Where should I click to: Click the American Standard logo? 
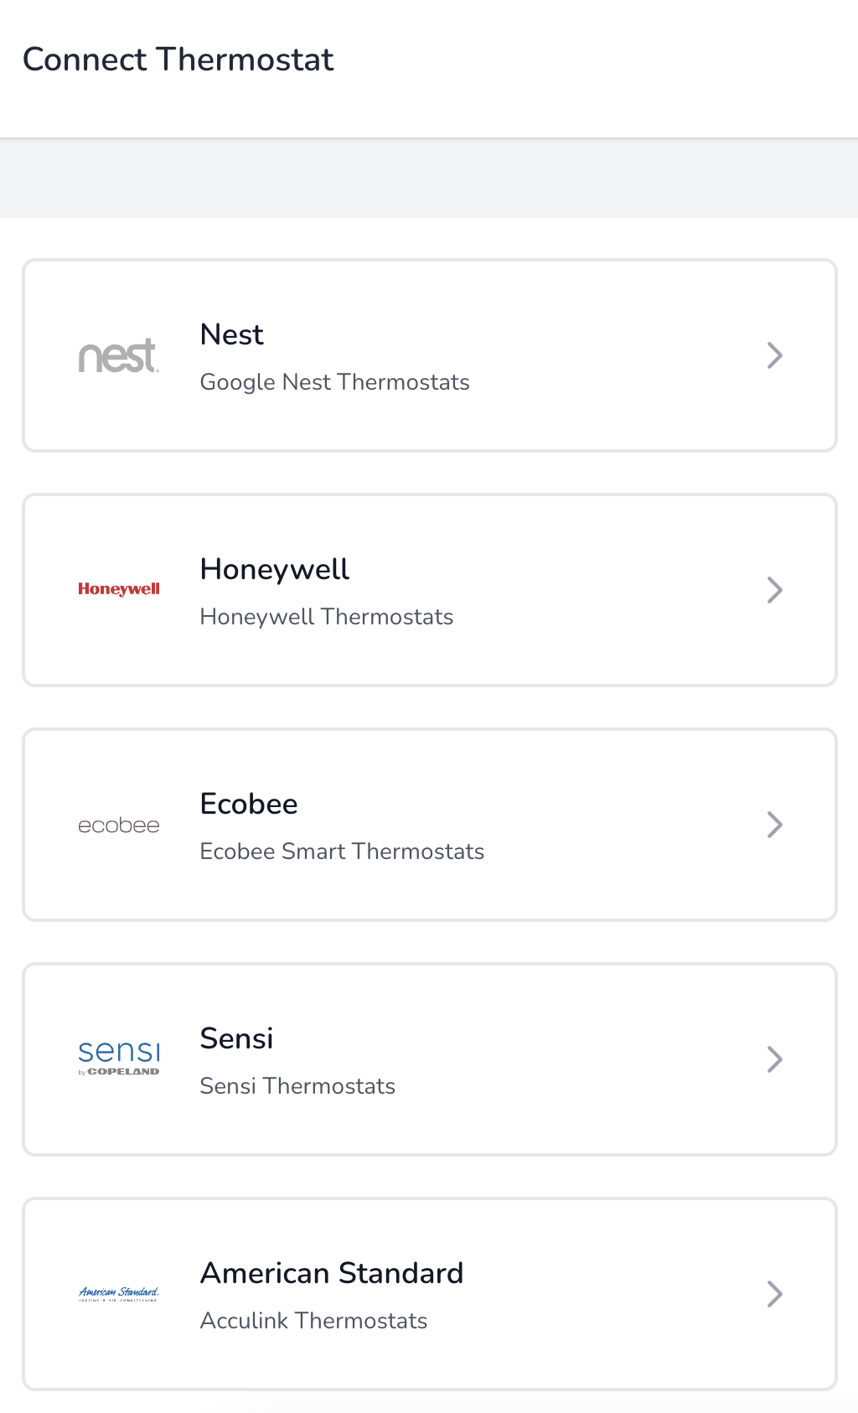click(x=118, y=1294)
